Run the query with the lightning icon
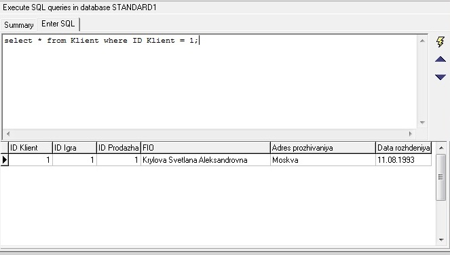450x255 pixels. click(x=440, y=42)
